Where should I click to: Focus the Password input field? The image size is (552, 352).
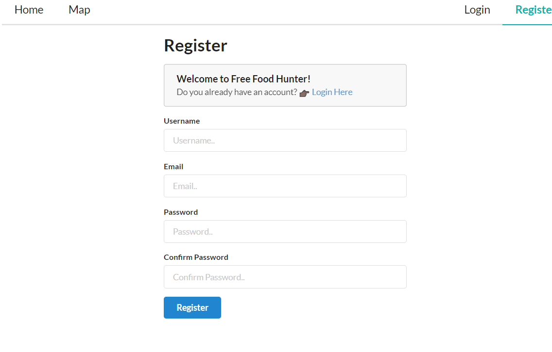[x=285, y=231]
